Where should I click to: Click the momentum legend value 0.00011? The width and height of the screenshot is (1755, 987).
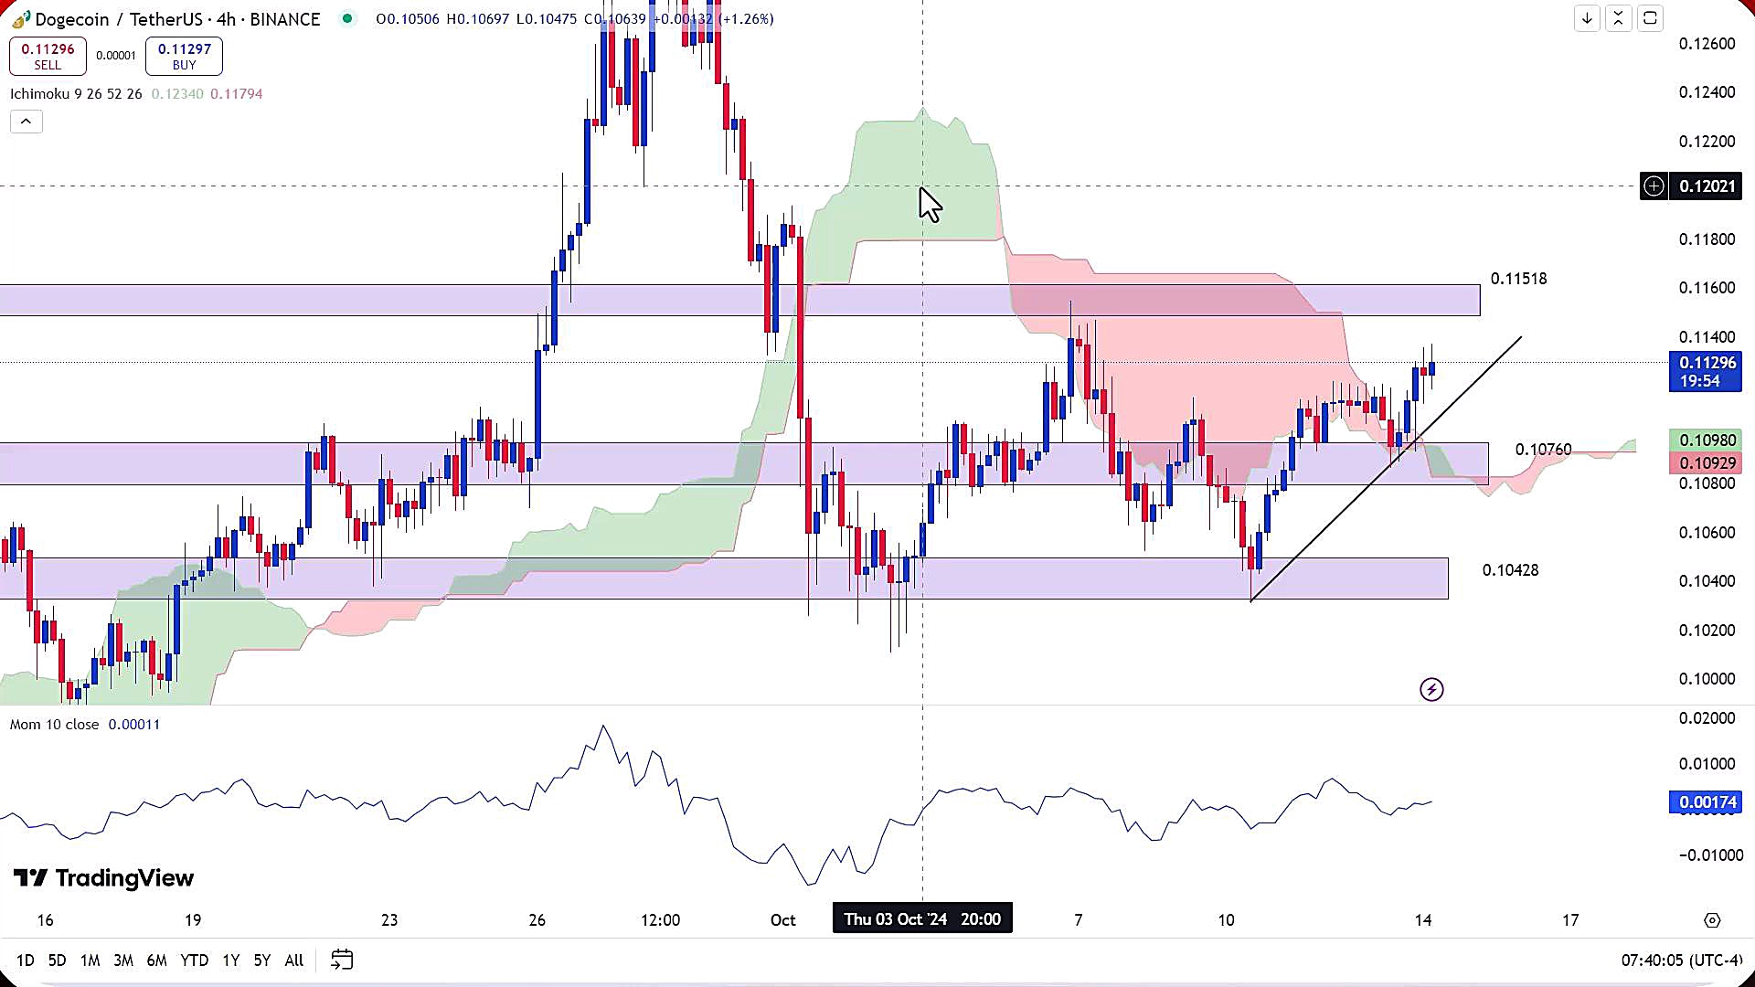134,724
